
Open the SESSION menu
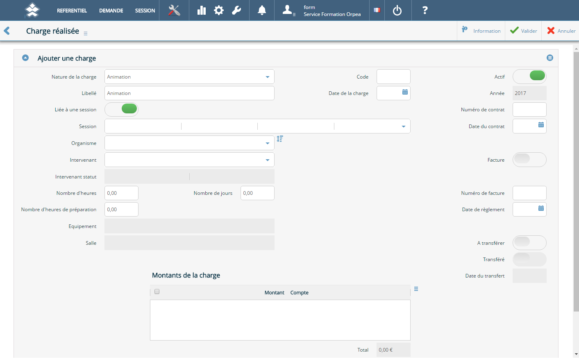coord(145,11)
